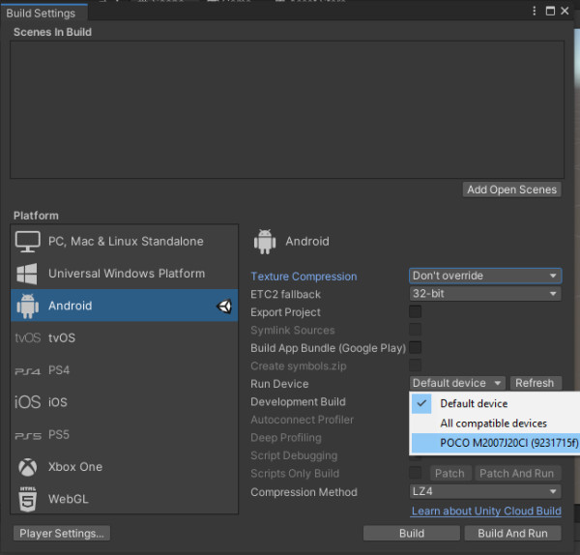Screen dimensions: 580x555
Task: Click the Scenes In Build heading
Action: click(52, 32)
